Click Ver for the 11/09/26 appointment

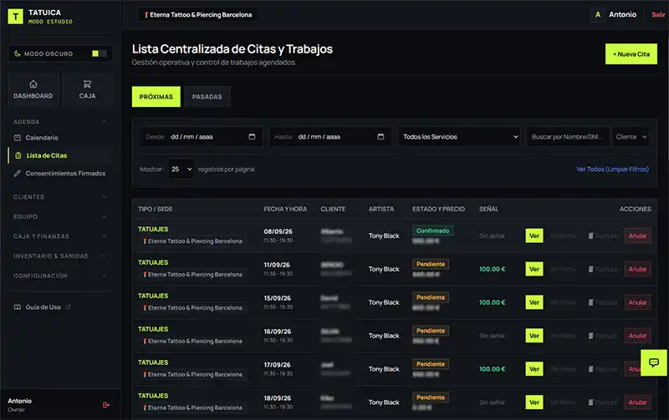[534, 269]
